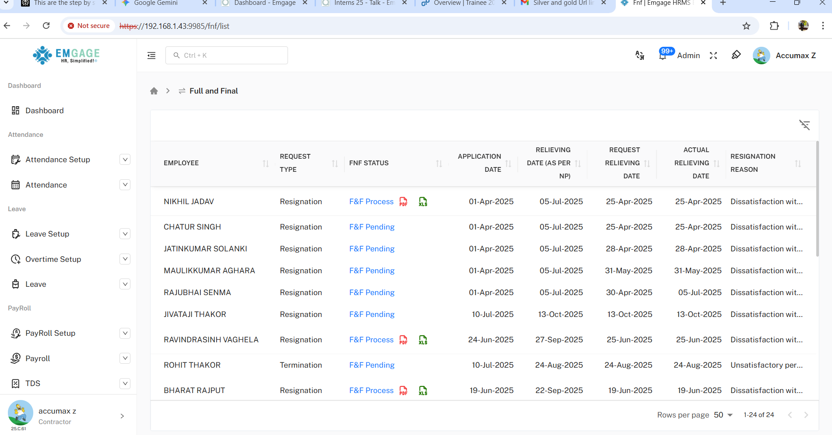Toggle sort on Resignation Reason column
Screen dimensions: 832x435
(x=797, y=164)
